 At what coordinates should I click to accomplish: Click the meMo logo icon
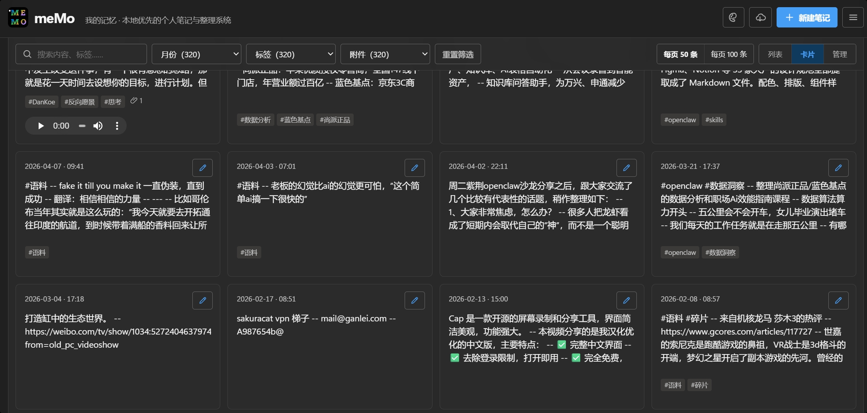[x=18, y=18]
